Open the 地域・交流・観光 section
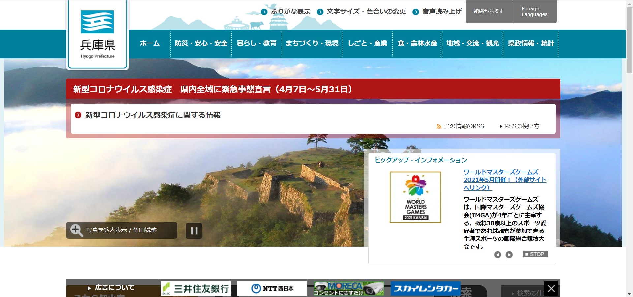This screenshot has height=297, width=633. 472,43
